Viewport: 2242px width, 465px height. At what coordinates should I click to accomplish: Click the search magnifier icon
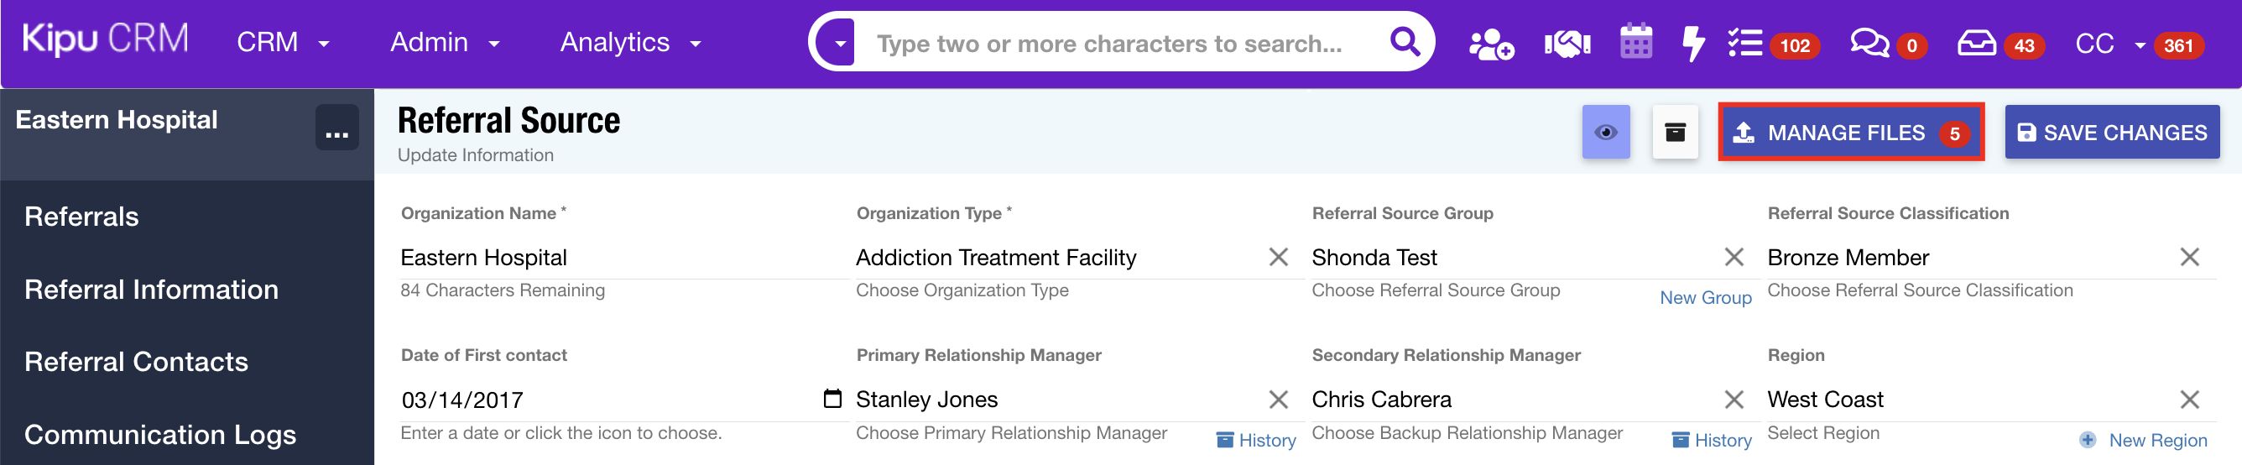[x=1404, y=42]
